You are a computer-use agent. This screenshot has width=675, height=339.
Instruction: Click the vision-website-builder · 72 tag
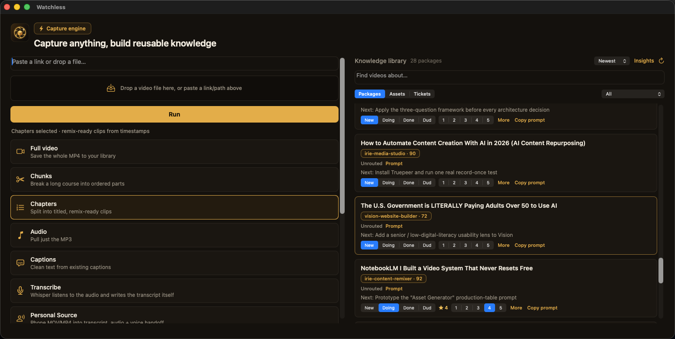click(396, 216)
